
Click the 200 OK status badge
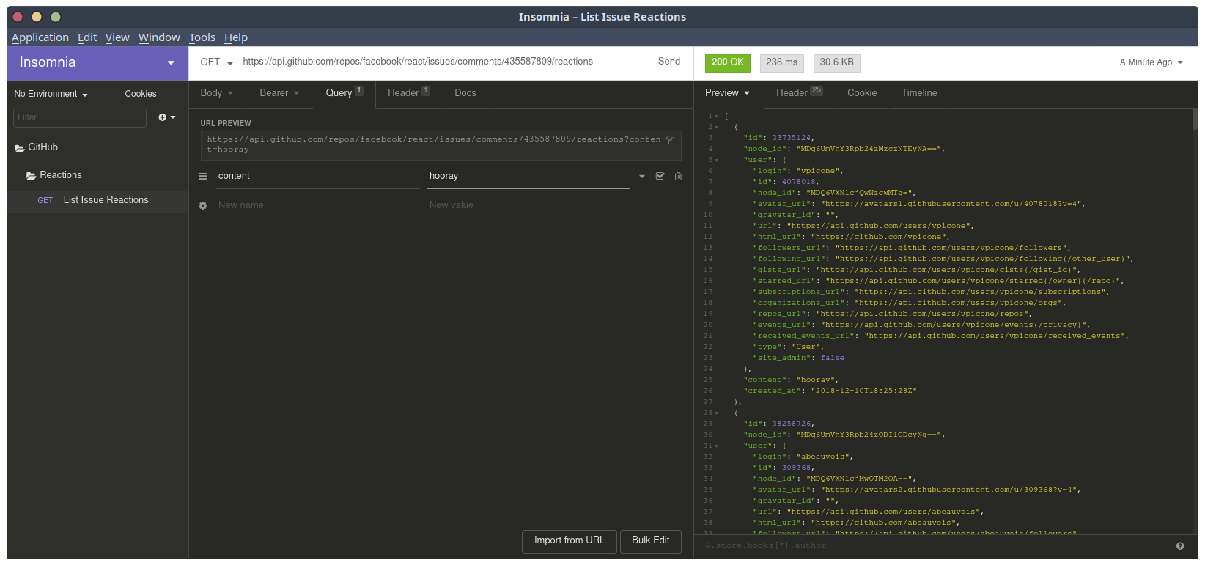[728, 62]
